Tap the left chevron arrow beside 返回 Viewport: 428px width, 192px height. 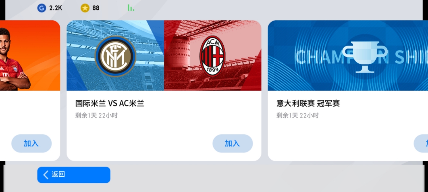46,175
